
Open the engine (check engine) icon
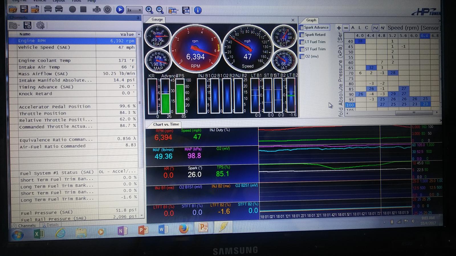(97, 10)
